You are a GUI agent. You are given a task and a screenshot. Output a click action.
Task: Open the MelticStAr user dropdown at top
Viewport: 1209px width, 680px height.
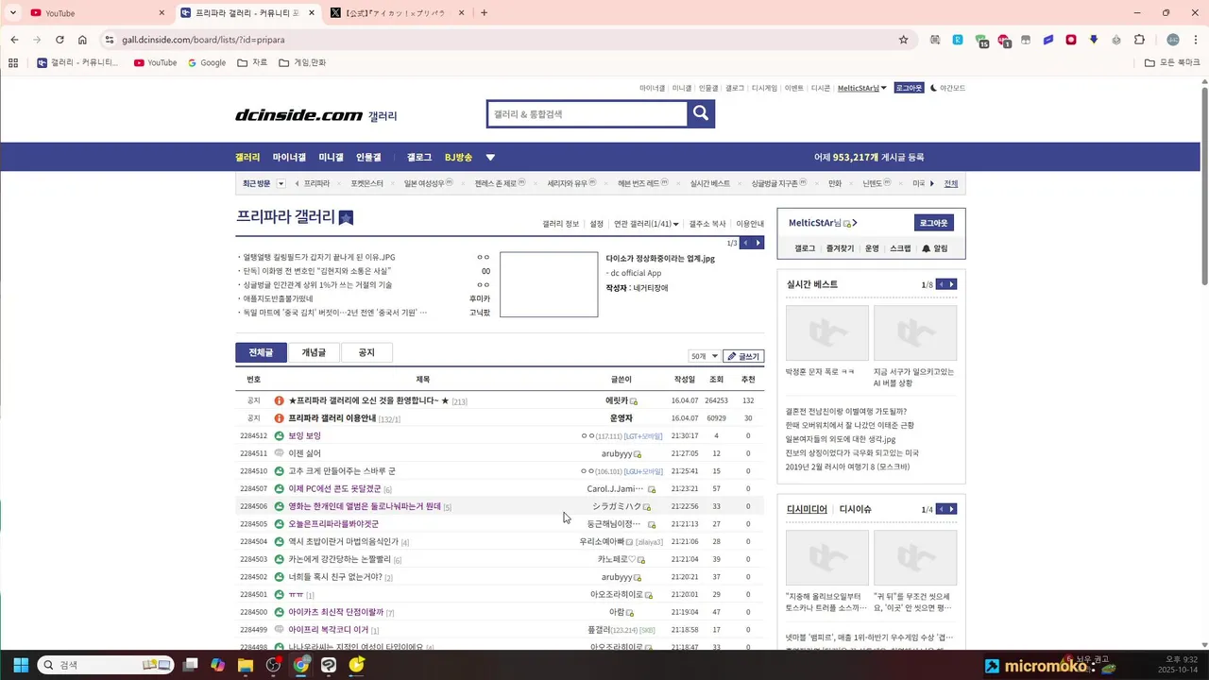(x=862, y=88)
